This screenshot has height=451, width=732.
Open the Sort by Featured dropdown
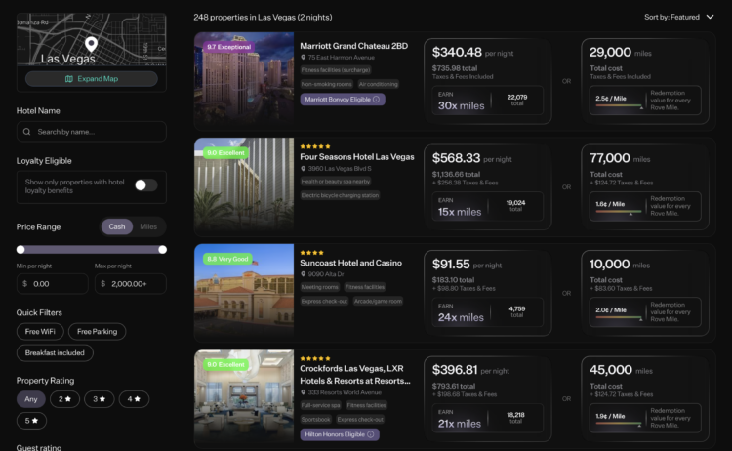point(678,17)
